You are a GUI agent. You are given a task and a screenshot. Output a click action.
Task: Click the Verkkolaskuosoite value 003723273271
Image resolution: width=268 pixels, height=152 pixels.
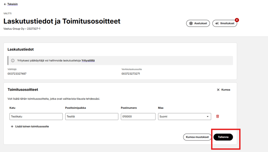coord(130,74)
